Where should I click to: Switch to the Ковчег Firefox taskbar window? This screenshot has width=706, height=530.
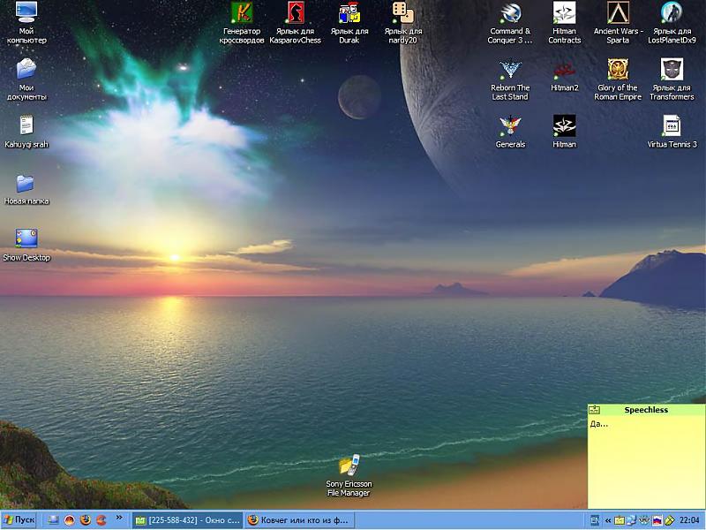(297, 520)
